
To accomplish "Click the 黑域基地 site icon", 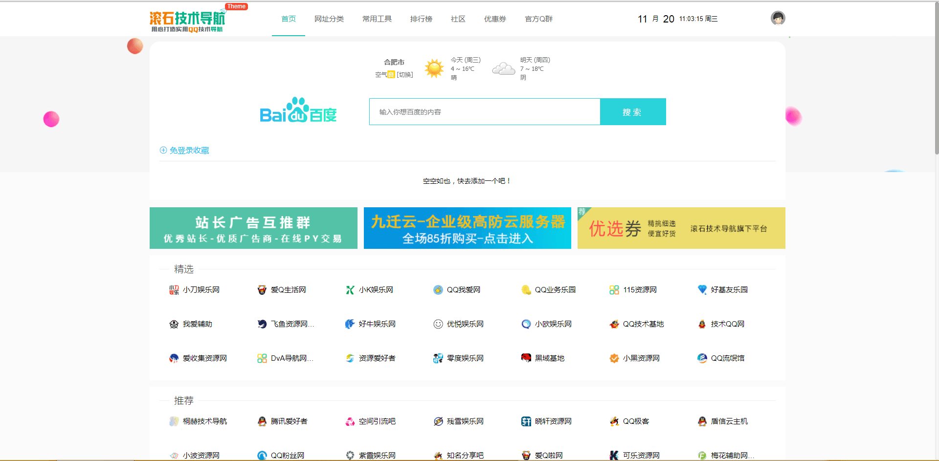I will tap(526, 358).
